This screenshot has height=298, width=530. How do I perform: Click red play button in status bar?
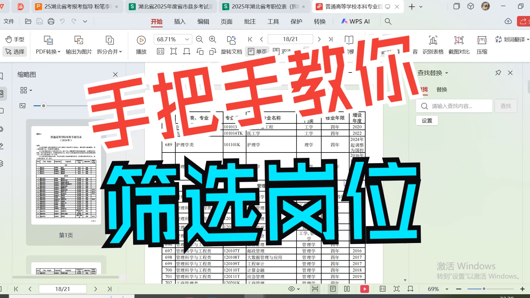coord(365,289)
